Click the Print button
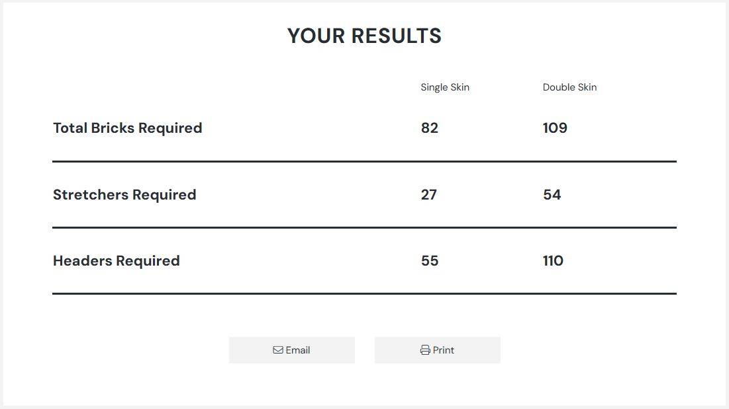This screenshot has height=409, width=729. [x=438, y=350]
